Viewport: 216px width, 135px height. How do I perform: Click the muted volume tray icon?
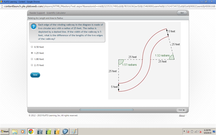pyautogui.click(x=200, y=131)
